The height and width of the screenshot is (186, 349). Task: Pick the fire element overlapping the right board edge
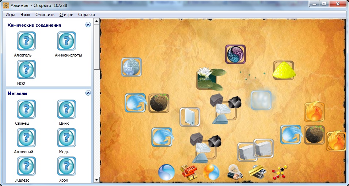click(x=337, y=141)
